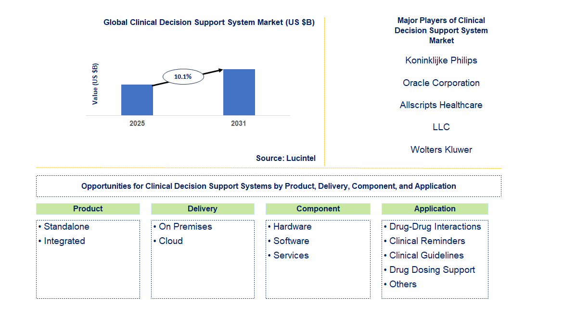The height and width of the screenshot is (318, 563).
Task: Select the Standalone bullet item
Action: [x=64, y=227]
